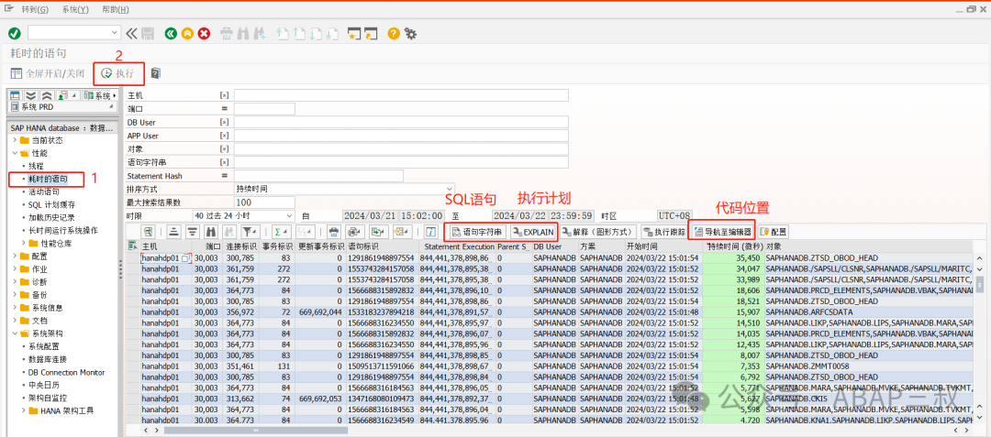Toggle 全屏开启/关闭 full screen button

[48, 74]
